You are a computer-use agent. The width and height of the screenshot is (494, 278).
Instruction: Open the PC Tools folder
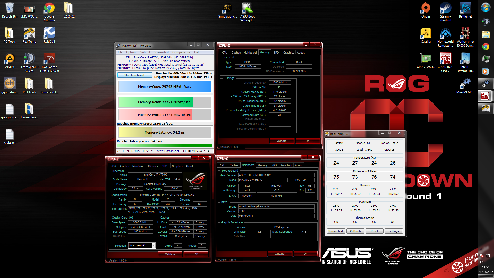(x=10, y=36)
